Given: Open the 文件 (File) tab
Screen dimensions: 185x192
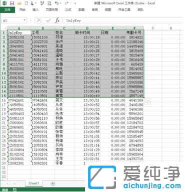Looking at the screenshot, I should point(7,9).
